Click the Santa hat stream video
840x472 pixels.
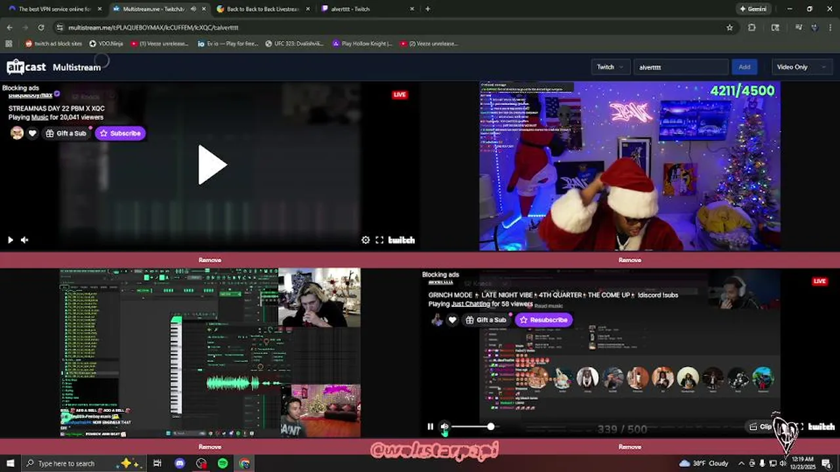630,166
